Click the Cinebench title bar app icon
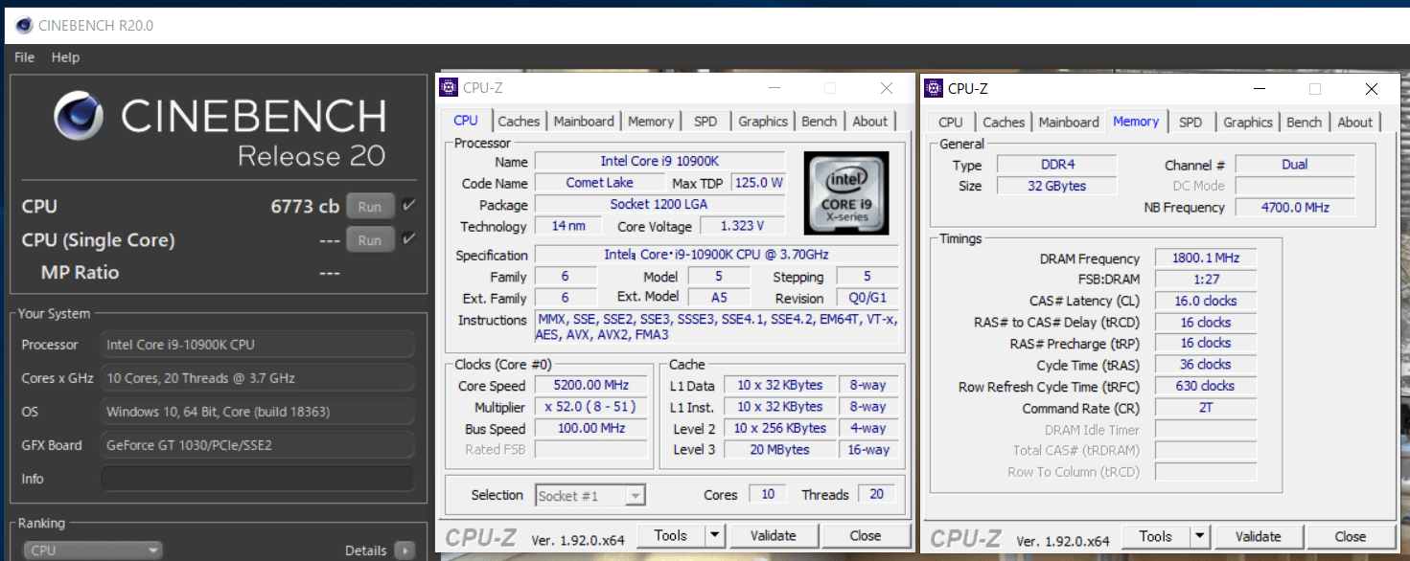 pos(23,26)
